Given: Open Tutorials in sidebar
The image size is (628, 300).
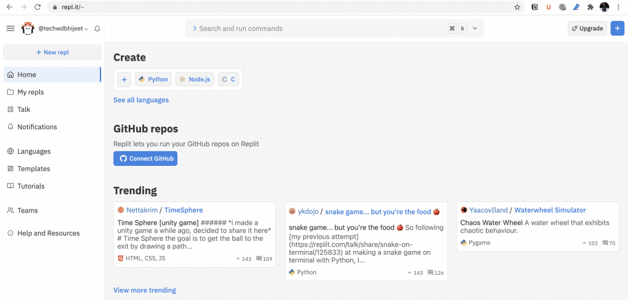Looking at the screenshot, I should pyautogui.click(x=52, y=186).
